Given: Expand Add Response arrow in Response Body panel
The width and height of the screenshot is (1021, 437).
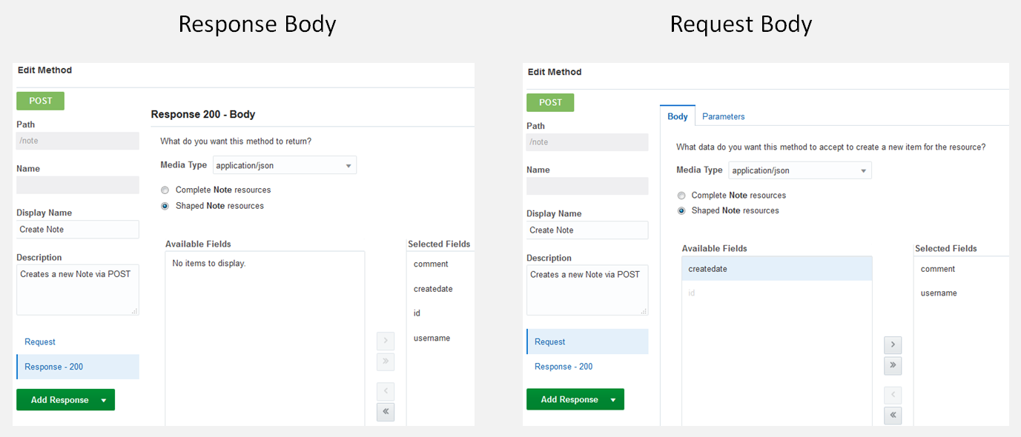Looking at the screenshot, I should (104, 400).
